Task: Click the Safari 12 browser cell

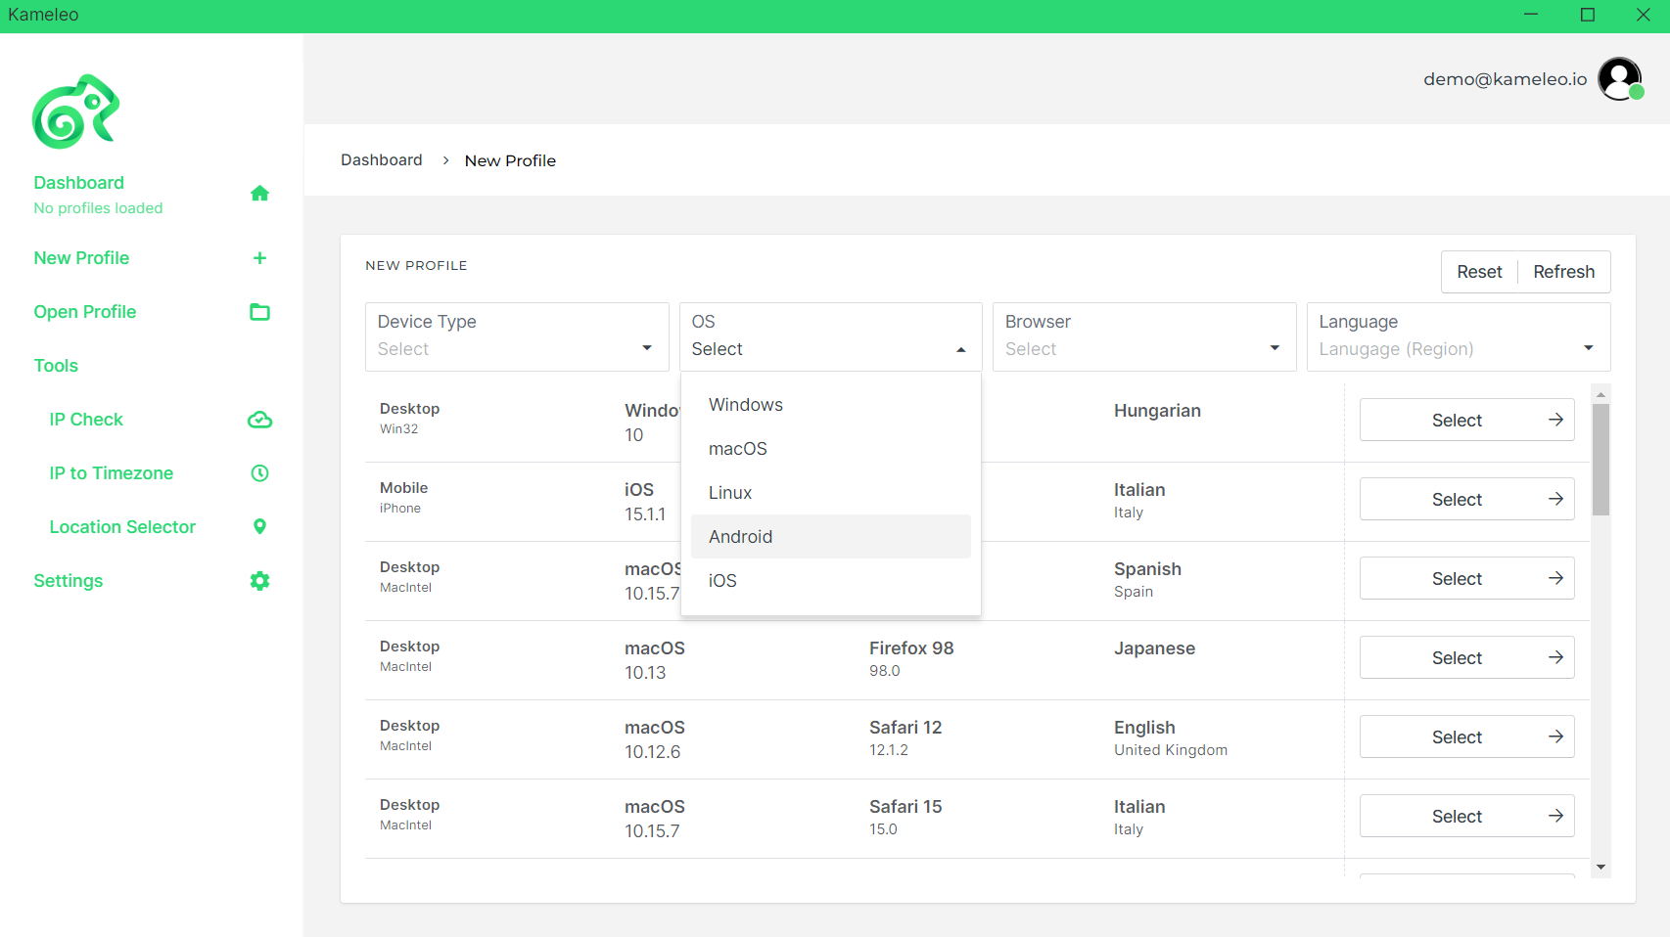Action: pos(905,737)
